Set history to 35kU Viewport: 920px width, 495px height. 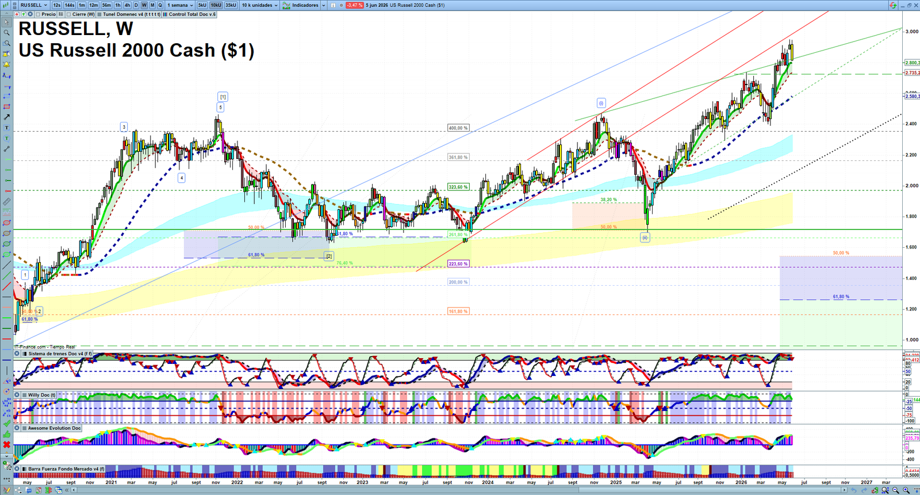coord(231,5)
